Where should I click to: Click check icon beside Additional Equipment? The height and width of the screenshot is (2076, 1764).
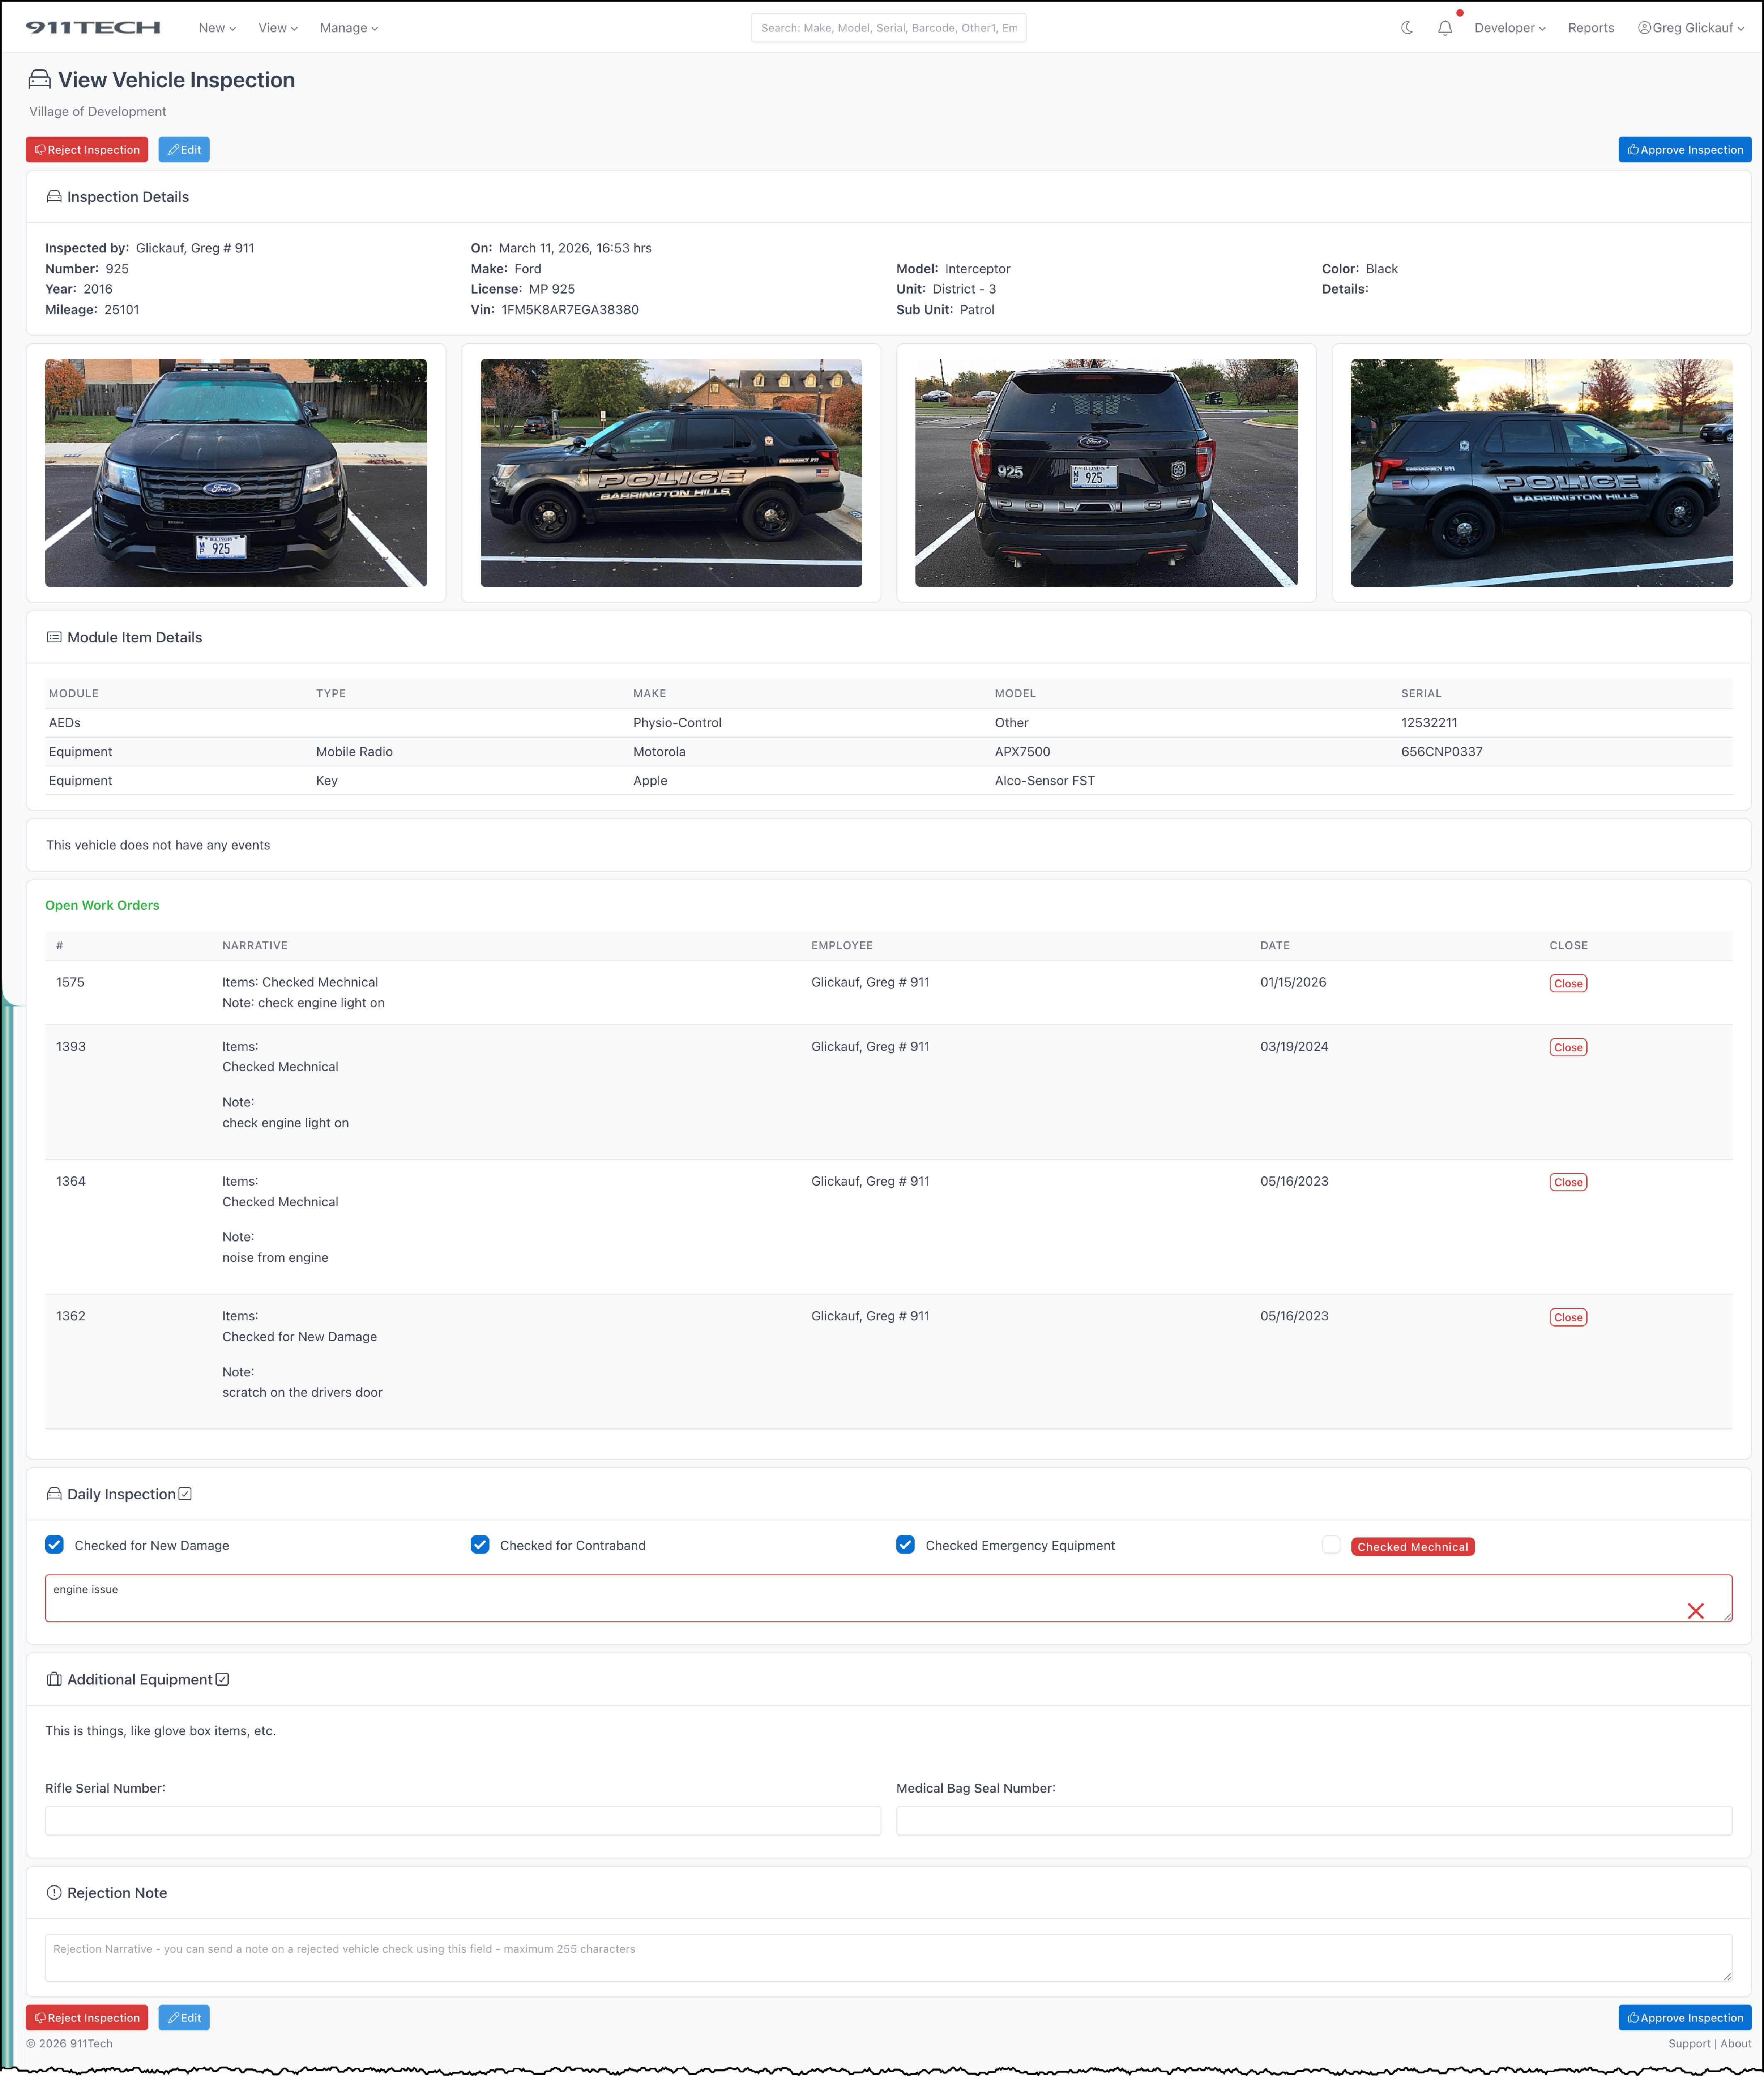tap(222, 1680)
